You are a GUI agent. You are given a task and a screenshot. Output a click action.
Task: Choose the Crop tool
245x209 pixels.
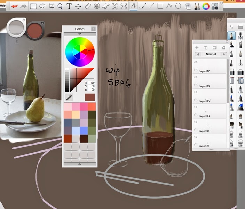(x=51, y=6)
